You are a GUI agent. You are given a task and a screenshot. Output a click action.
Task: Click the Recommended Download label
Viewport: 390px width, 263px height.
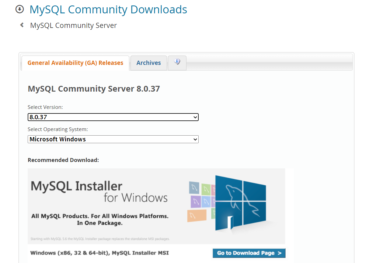tap(63, 160)
